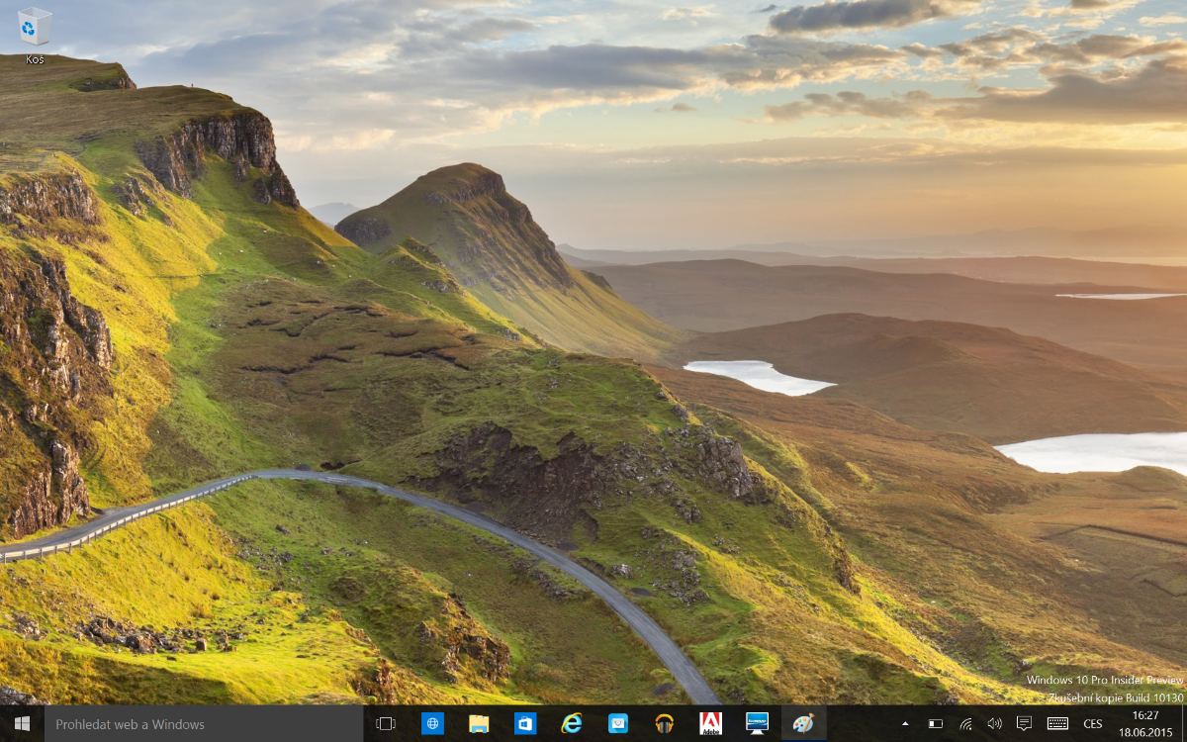
Task: Click the speaker volume icon
Action: 994,724
